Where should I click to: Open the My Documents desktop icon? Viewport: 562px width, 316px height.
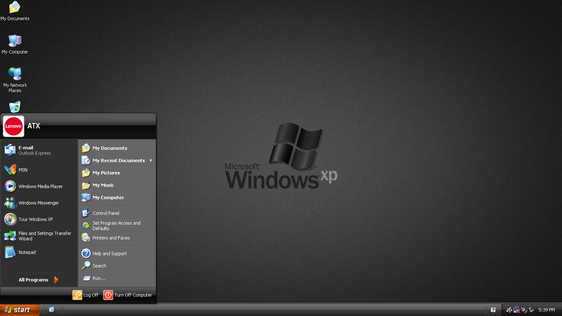(x=15, y=11)
